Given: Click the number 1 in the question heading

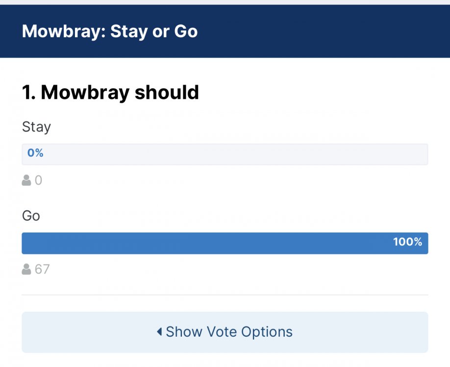Looking at the screenshot, I should 27,92.
